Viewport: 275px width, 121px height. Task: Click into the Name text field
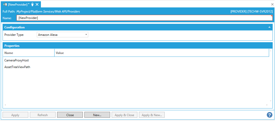click(144, 18)
